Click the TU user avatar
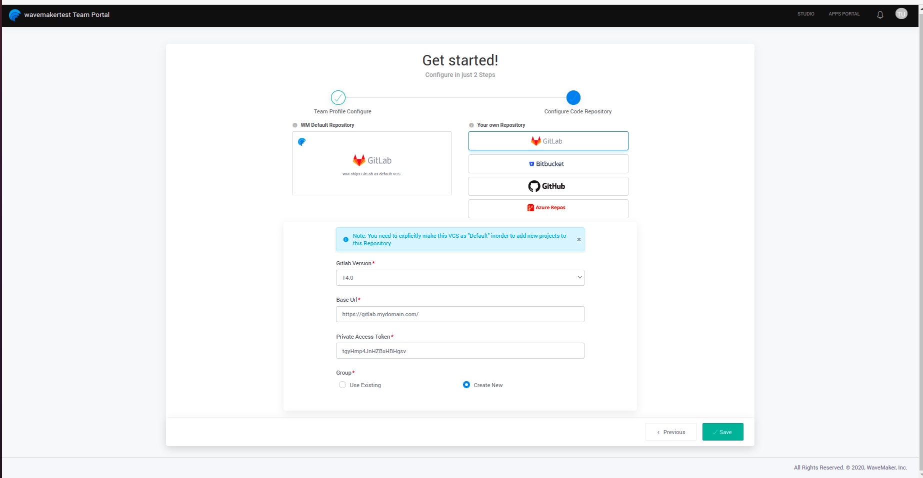The height and width of the screenshot is (478, 923). 901,13
